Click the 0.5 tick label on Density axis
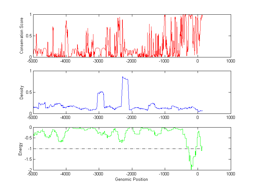This screenshot has height=191, width=255. (29, 92)
